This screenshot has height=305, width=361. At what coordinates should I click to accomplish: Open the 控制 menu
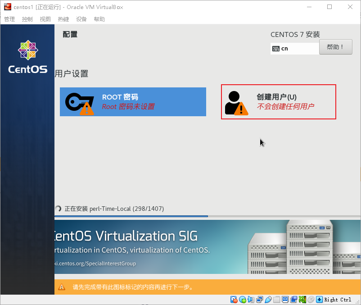point(27,19)
